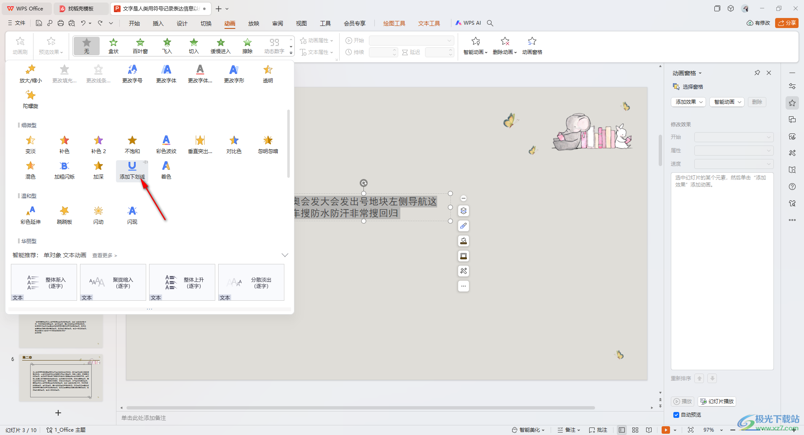Switch to normal view in status bar
Image resolution: width=804 pixels, height=435 pixels.
coord(622,430)
